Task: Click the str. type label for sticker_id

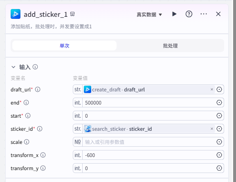Action: (78, 129)
